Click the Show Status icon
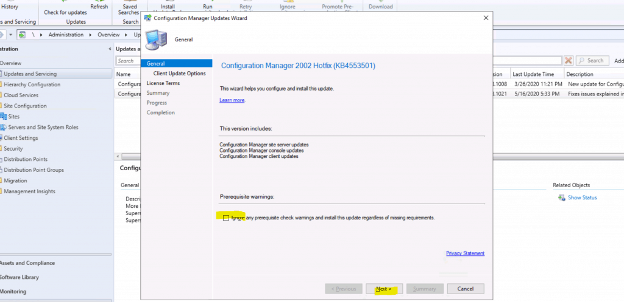This screenshot has height=302, width=624. click(561, 197)
